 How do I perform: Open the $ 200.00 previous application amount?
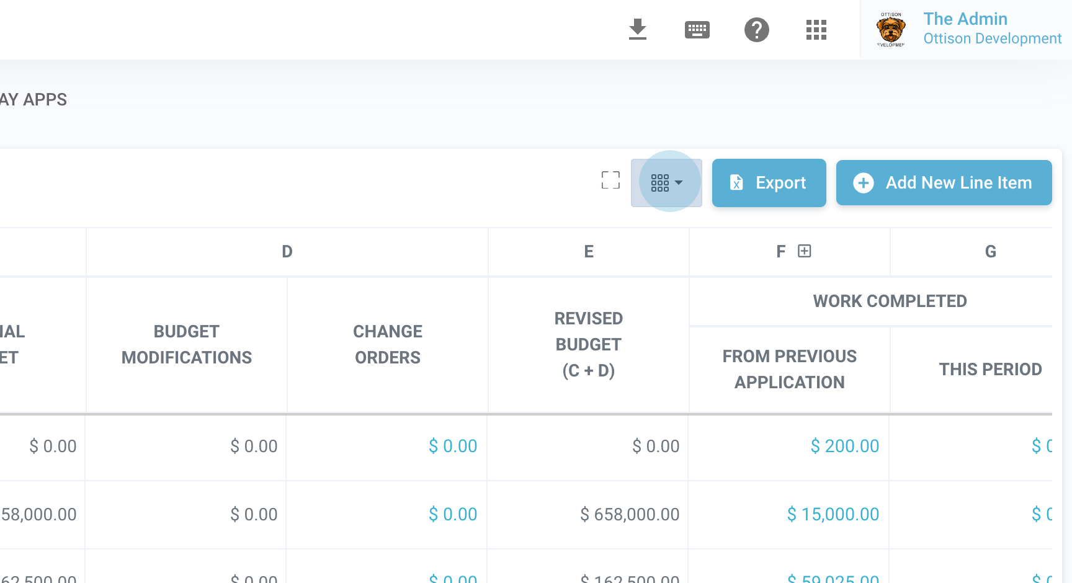[x=844, y=446]
